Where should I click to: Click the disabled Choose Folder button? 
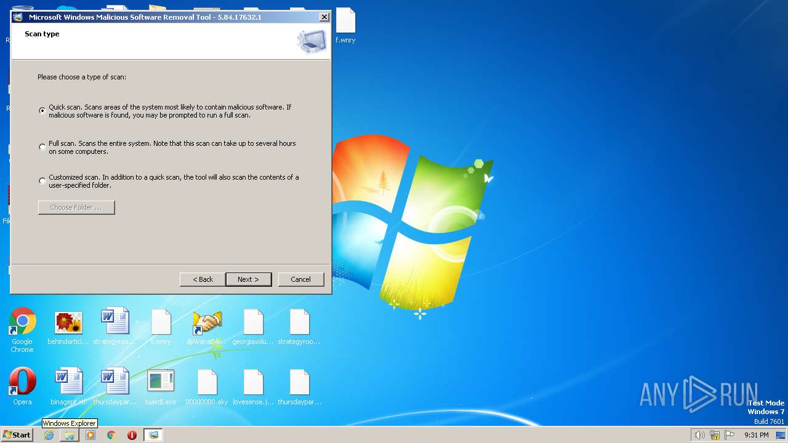coord(76,207)
